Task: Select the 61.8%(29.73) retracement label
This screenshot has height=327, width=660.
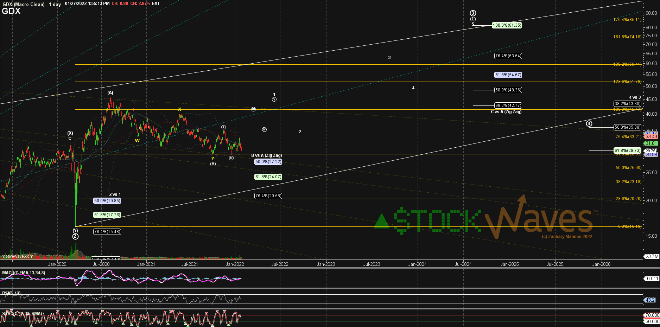Action: (x=627, y=150)
